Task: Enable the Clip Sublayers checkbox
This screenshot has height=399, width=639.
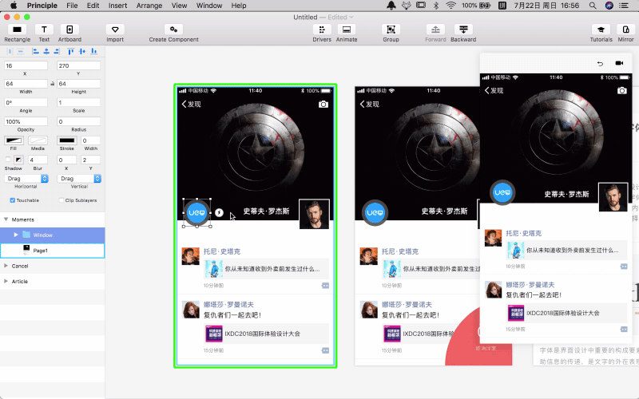Action: pos(62,200)
